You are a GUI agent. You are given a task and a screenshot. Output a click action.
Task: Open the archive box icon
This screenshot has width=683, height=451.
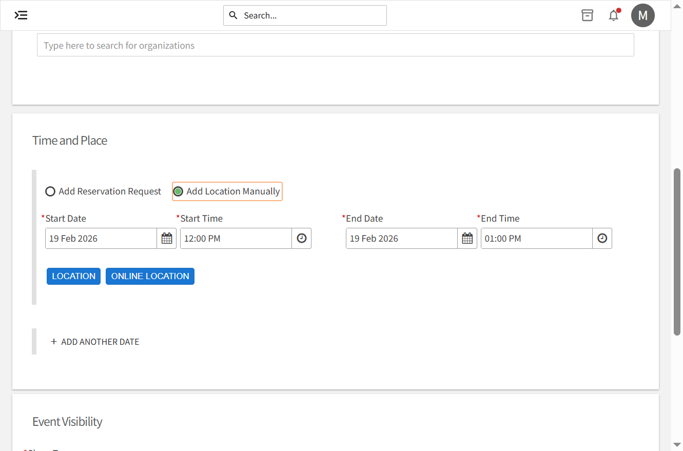(x=587, y=15)
